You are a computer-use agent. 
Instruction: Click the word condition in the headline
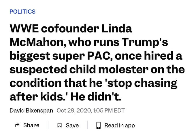click(36, 83)
